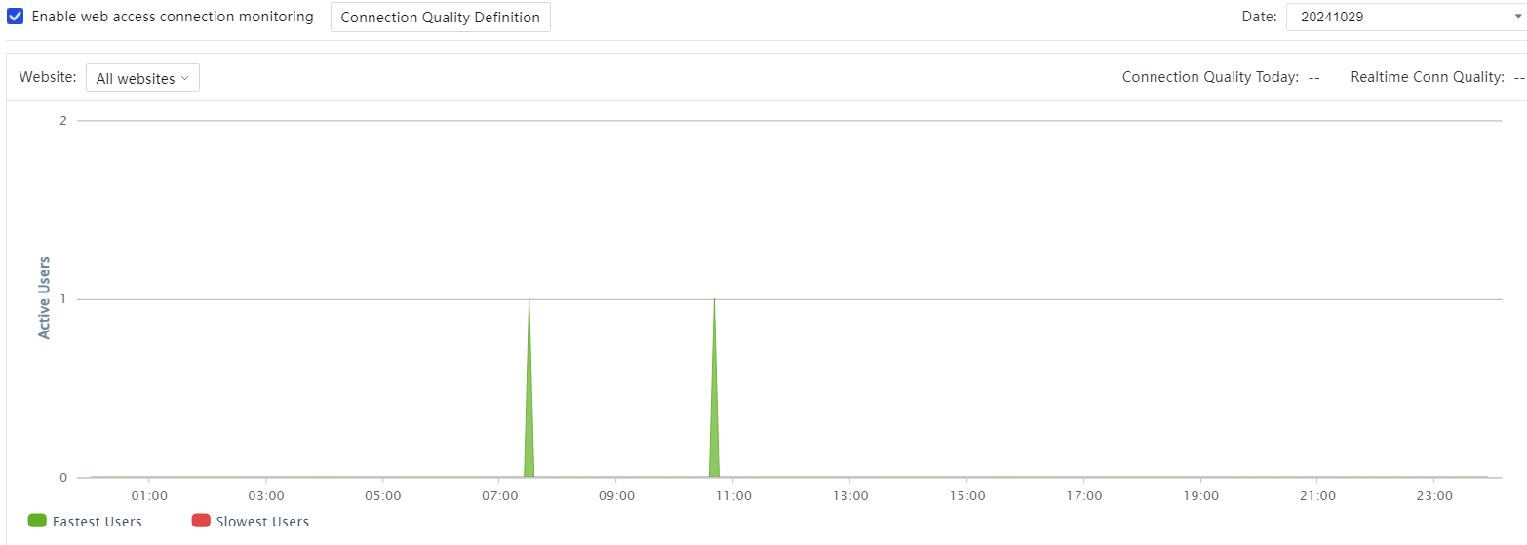Viewport: 1527px width, 545px height.
Task: Click the green Fastest Users legend swatch
Action: 37,521
